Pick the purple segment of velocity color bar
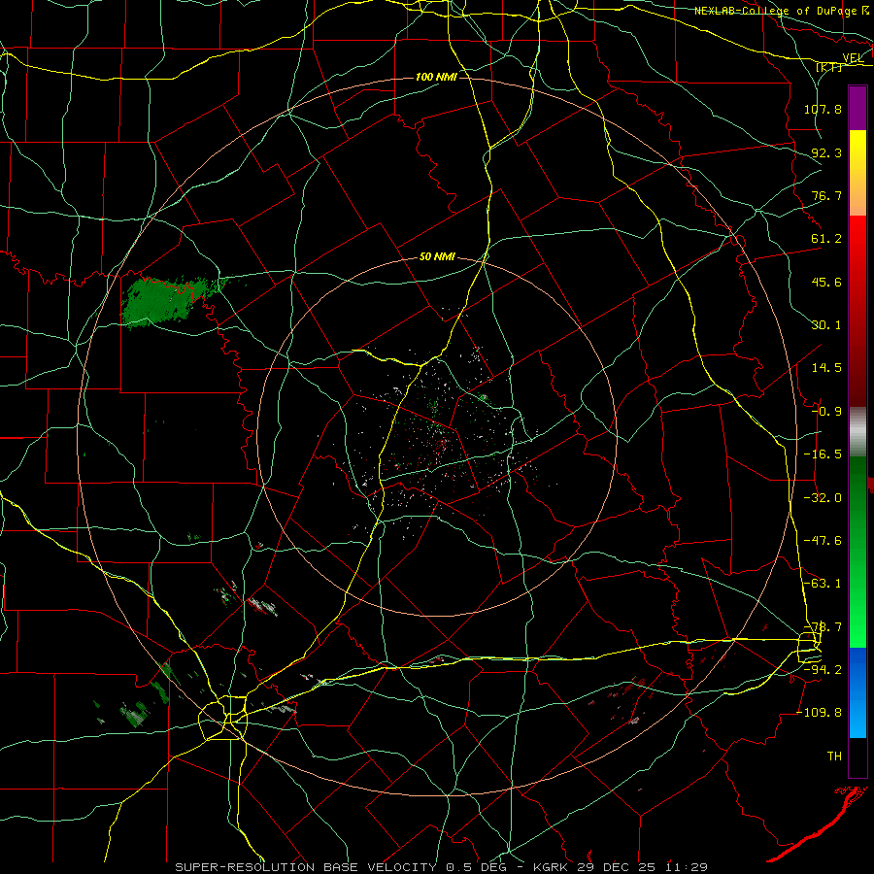This screenshot has height=874, width=874. [x=857, y=108]
